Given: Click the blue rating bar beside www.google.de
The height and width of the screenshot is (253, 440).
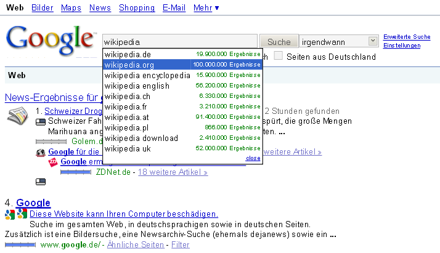Looking at the screenshot, I should 20,245.
